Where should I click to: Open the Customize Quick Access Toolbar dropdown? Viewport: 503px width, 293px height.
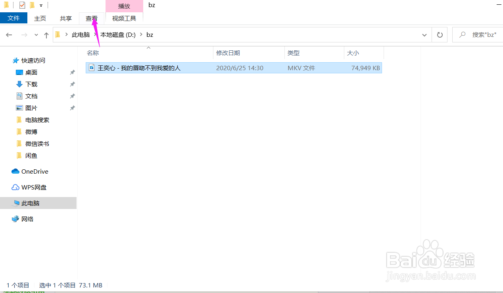[x=41, y=5]
